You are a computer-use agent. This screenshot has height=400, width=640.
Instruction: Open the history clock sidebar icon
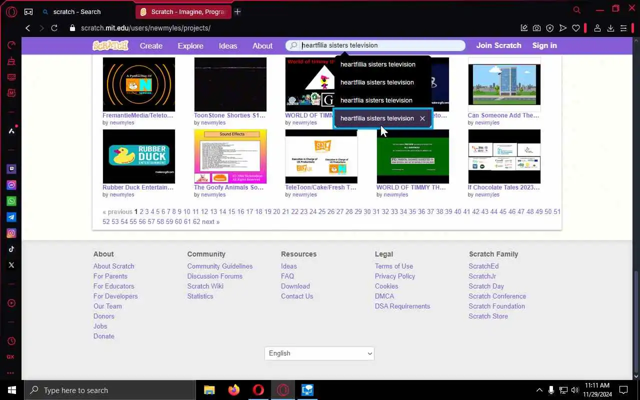pyautogui.click(x=11, y=341)
